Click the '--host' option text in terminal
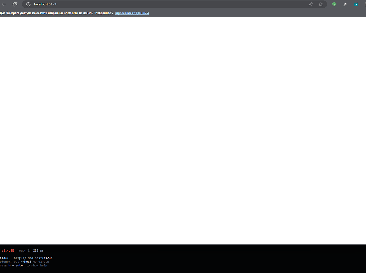This screenshot has height=273, width=366. pos(26,262)
